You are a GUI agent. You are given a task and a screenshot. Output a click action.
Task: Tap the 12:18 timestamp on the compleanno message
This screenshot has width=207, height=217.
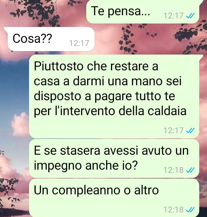(173, 210)
